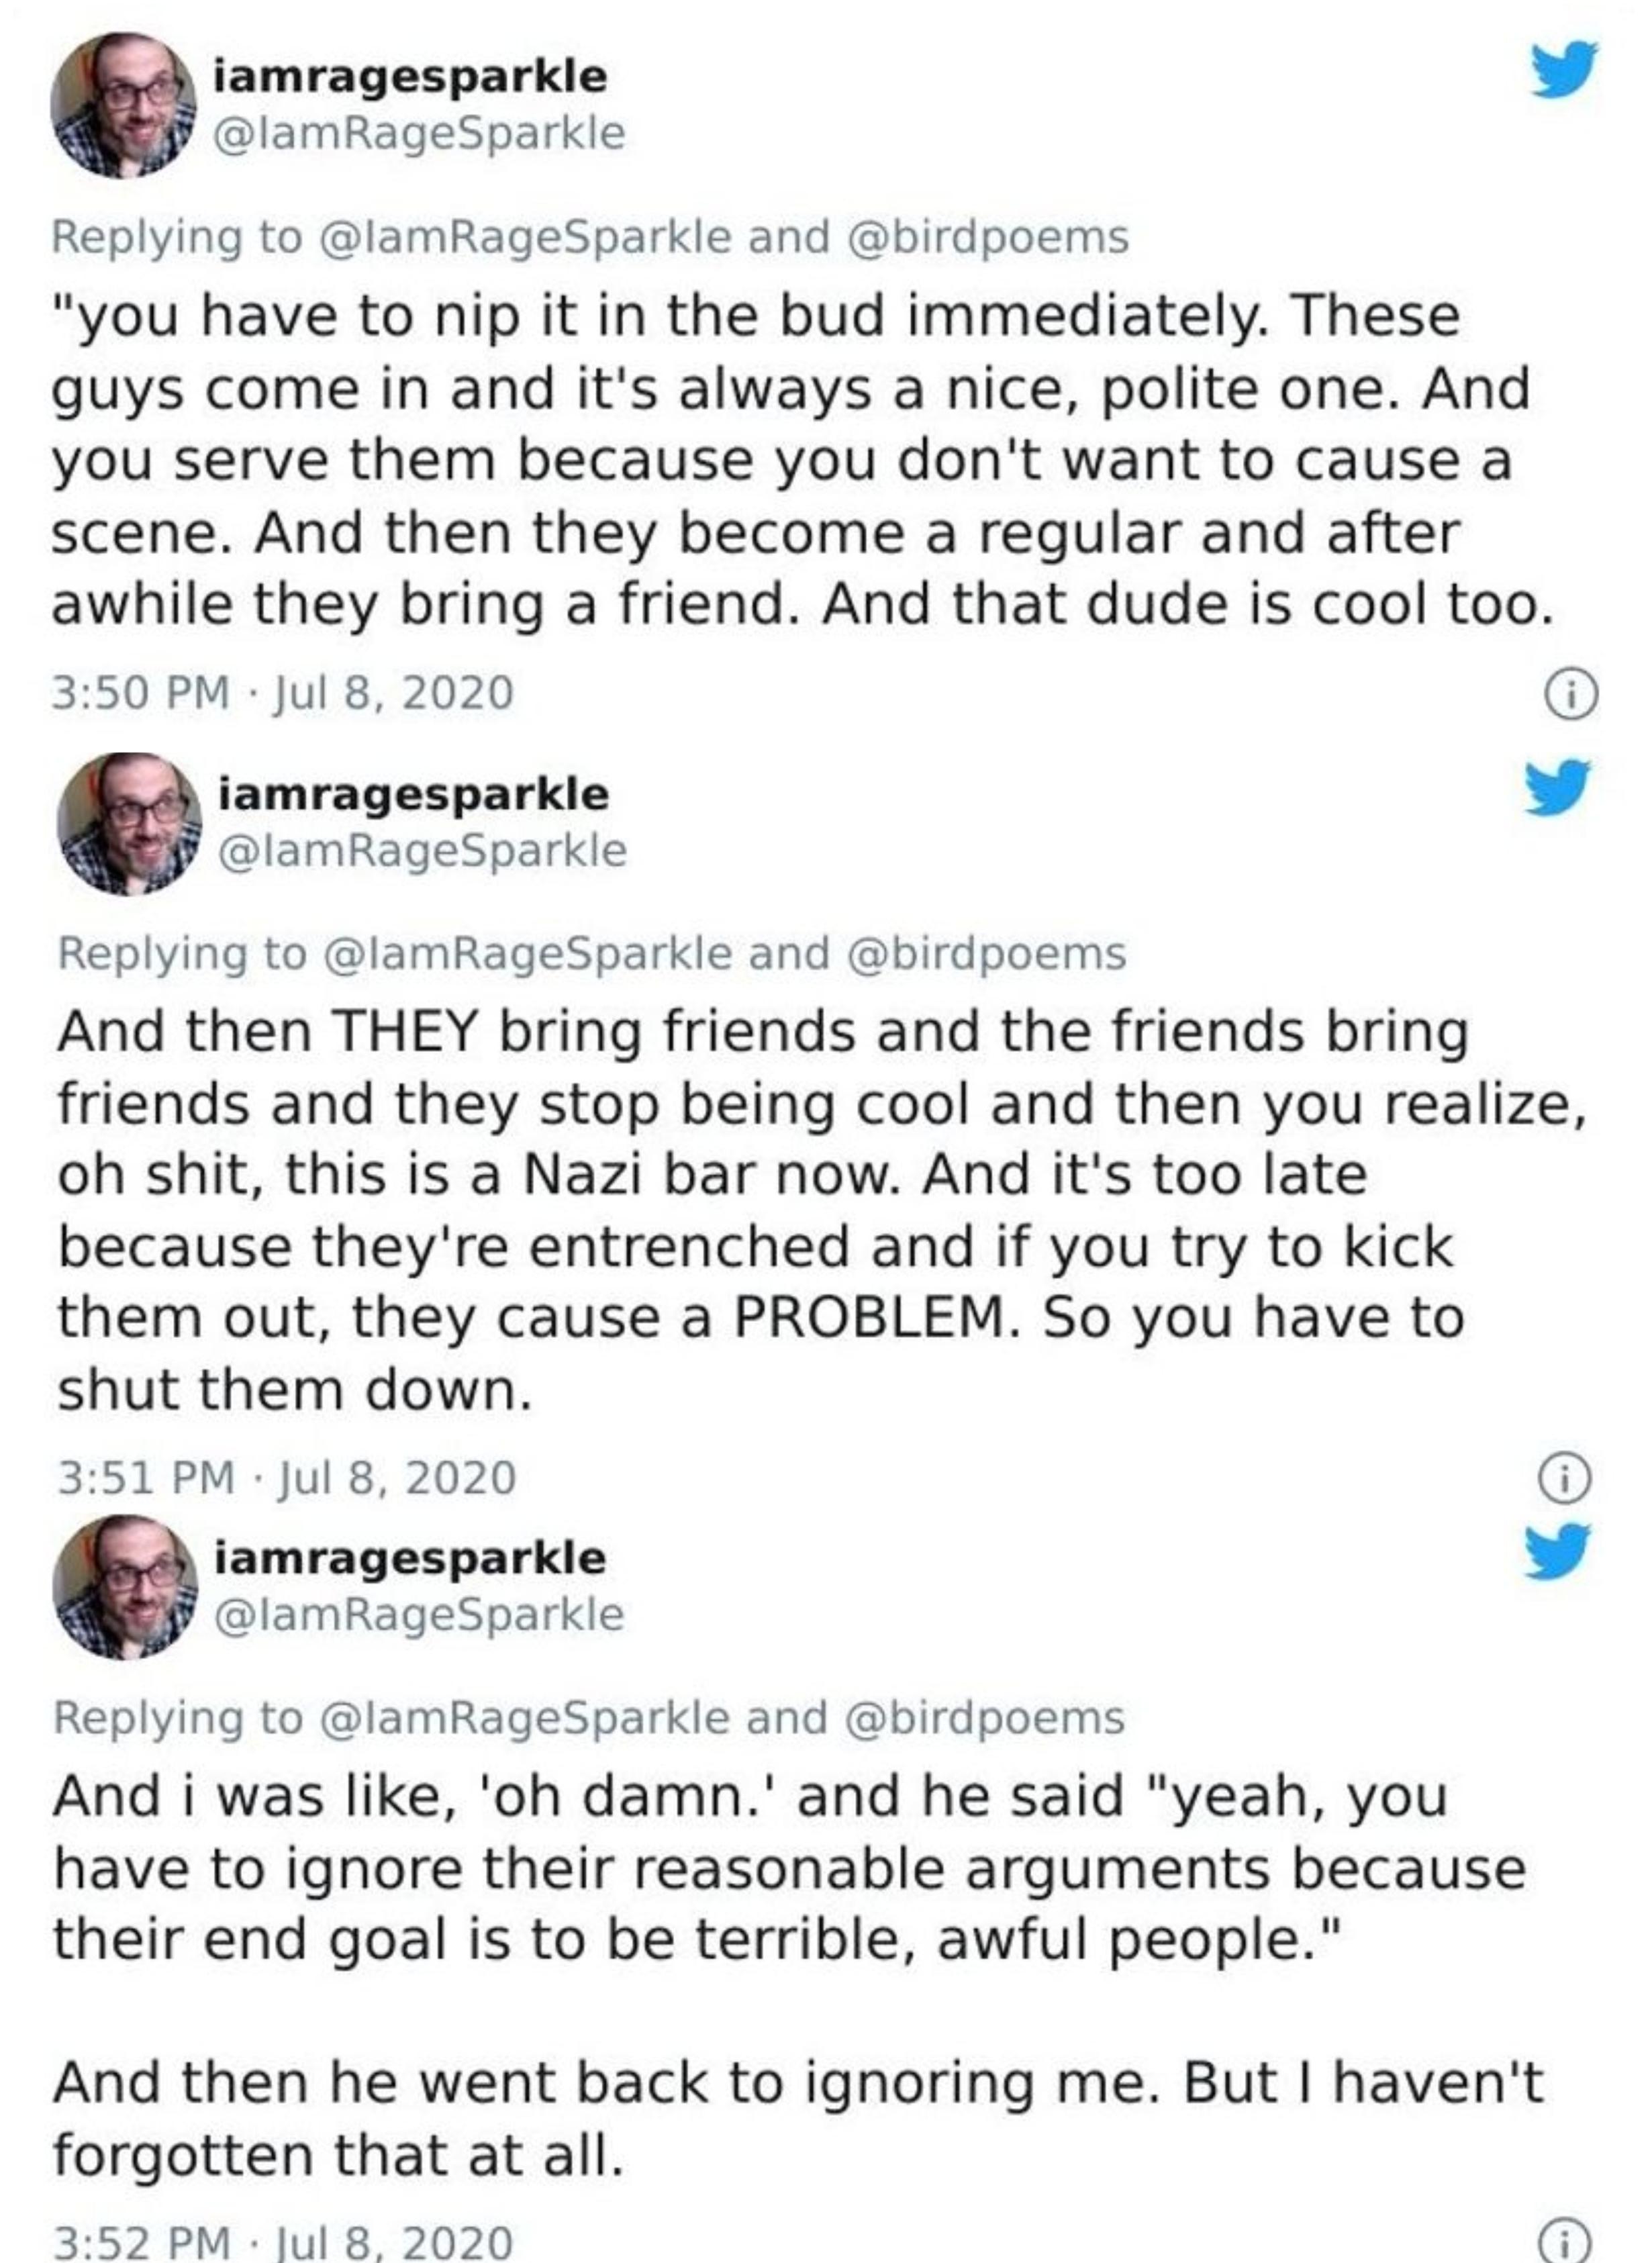Open the info icon on the 3:52 PM tweet
This screenshot has height=2263, width=1652.
point(1565,2241)
